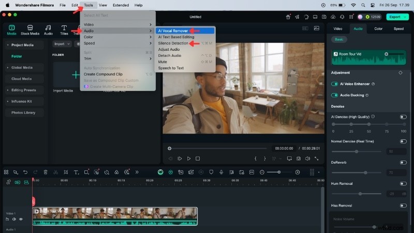Show more timeline tools with double chevron

tap(137, 172)
